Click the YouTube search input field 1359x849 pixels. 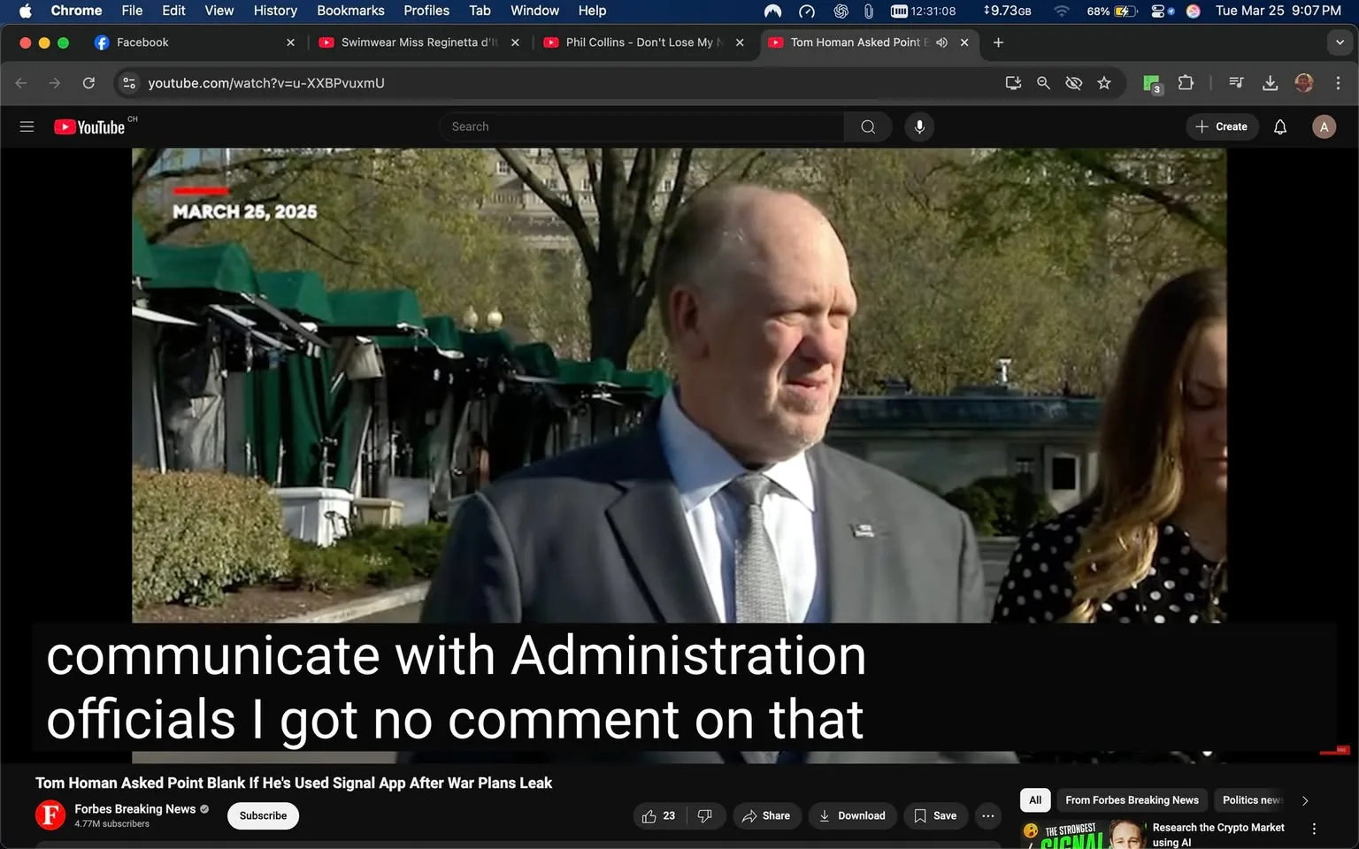click(x=641, y=126)
